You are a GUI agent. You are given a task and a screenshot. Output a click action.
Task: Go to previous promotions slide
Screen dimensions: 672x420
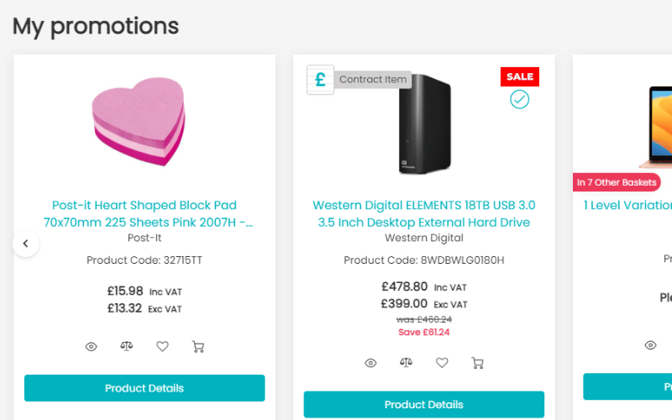click(26, 244)
